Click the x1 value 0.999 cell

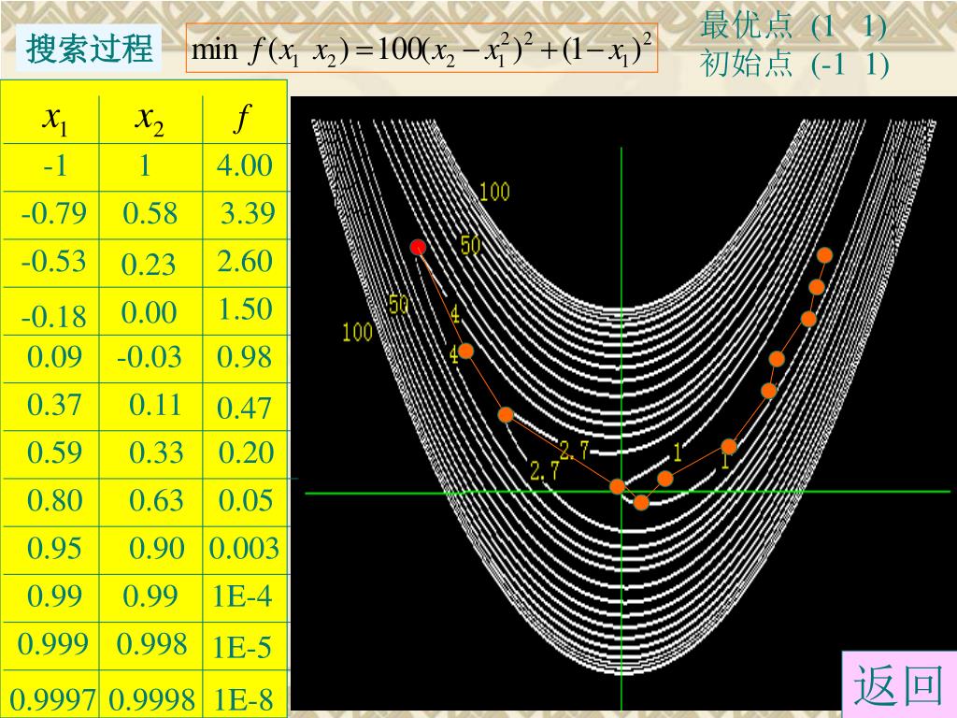pyautogui.click(x=53, y=644)
